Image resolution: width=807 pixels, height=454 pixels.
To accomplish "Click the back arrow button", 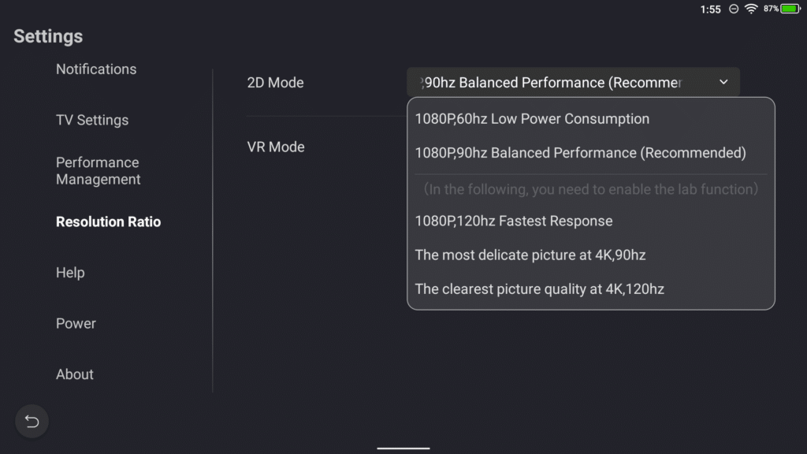I will [32, 421].
